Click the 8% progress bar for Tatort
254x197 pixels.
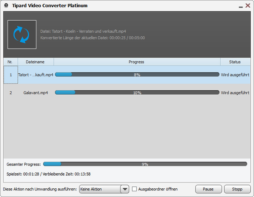pos(137,74)
